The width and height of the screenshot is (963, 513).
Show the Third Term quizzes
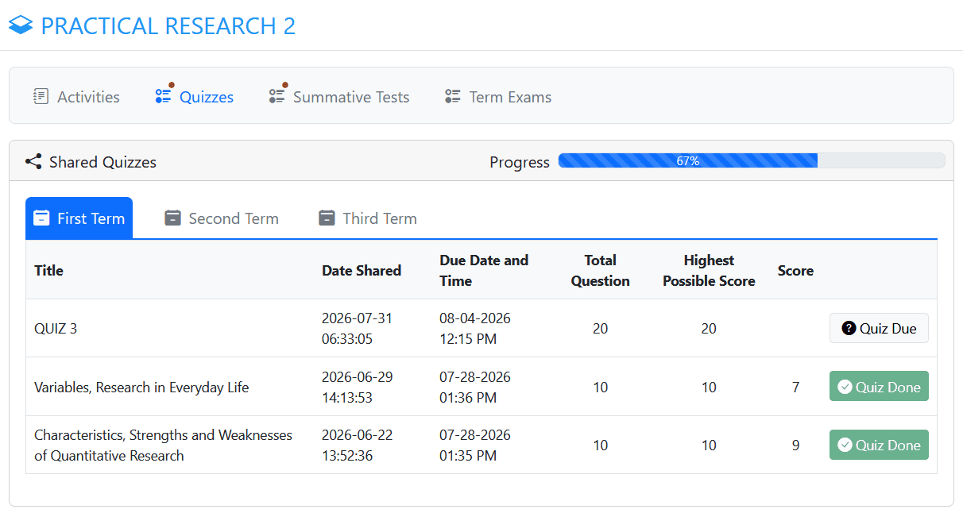368,218
